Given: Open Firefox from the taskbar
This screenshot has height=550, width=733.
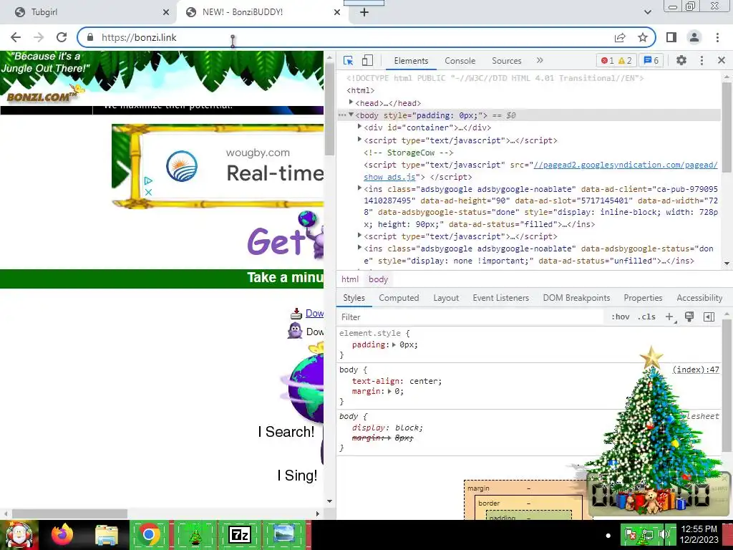Looking at the screenshot, I should tap(62, 534).
